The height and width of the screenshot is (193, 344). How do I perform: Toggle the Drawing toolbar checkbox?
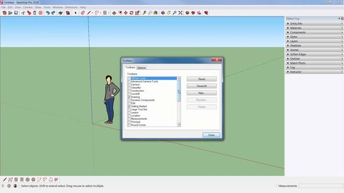[x=129, y=97]
